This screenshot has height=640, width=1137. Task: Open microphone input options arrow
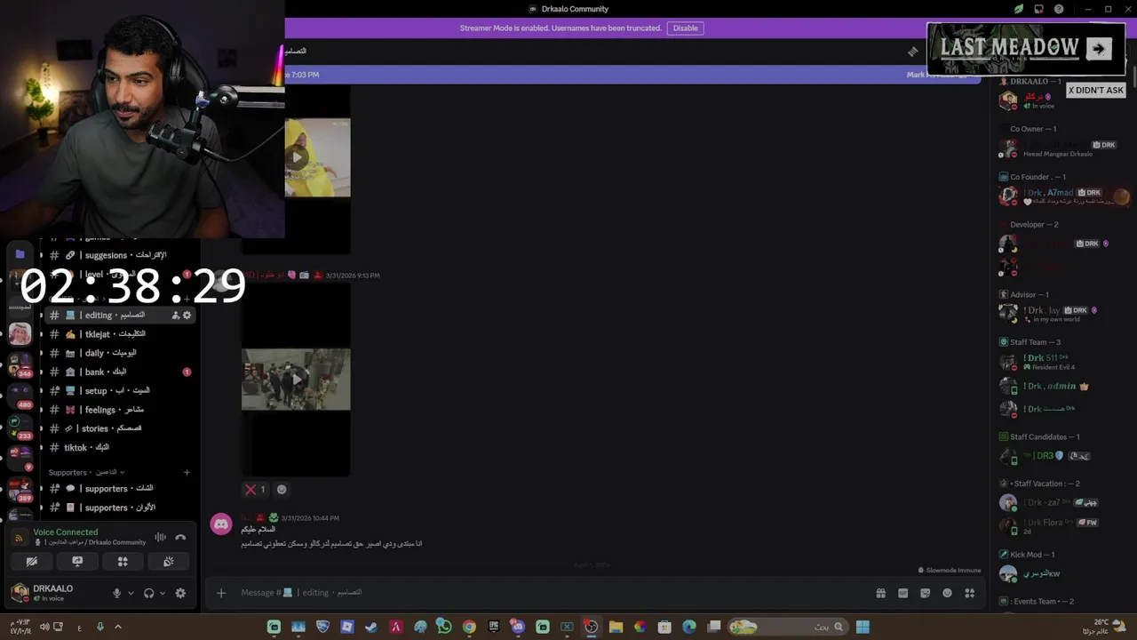131,593
